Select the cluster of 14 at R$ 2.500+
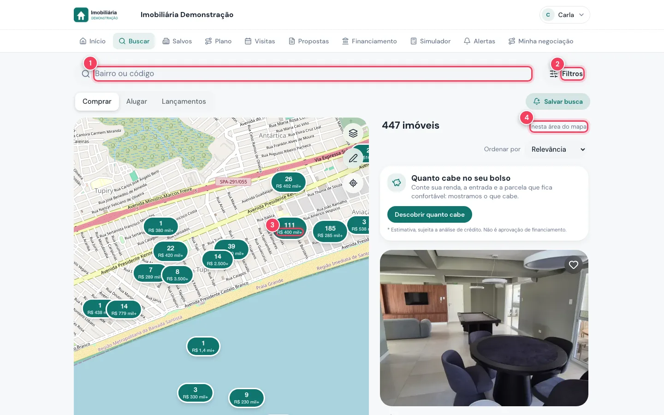This screenshot has width=664, height=415. [218, 260]
